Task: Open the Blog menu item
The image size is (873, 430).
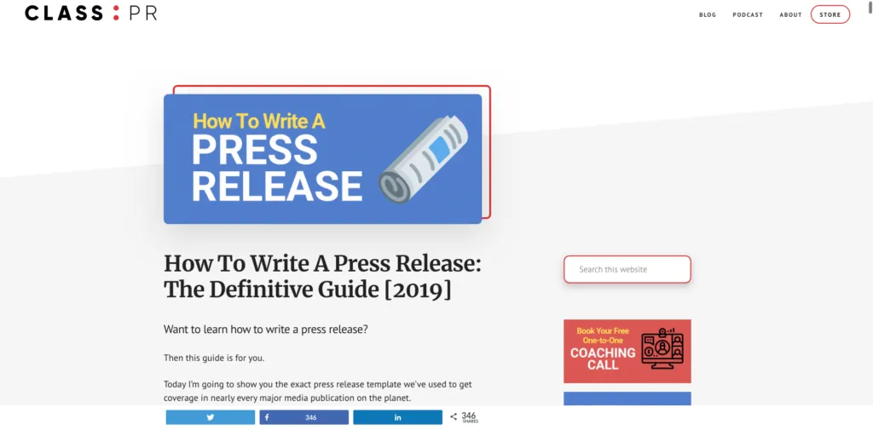Action: [x=708, y=15]
